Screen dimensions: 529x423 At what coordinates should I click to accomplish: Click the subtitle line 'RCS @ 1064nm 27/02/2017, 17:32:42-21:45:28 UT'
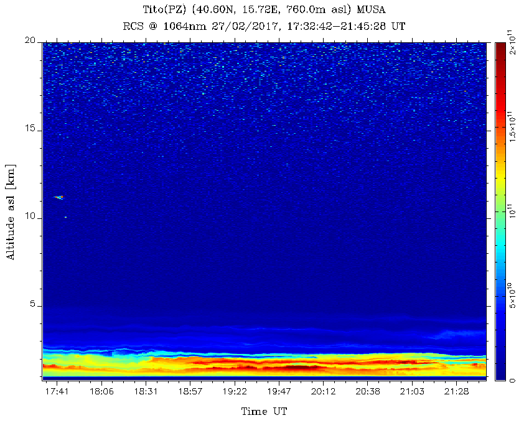pos(264,26)
